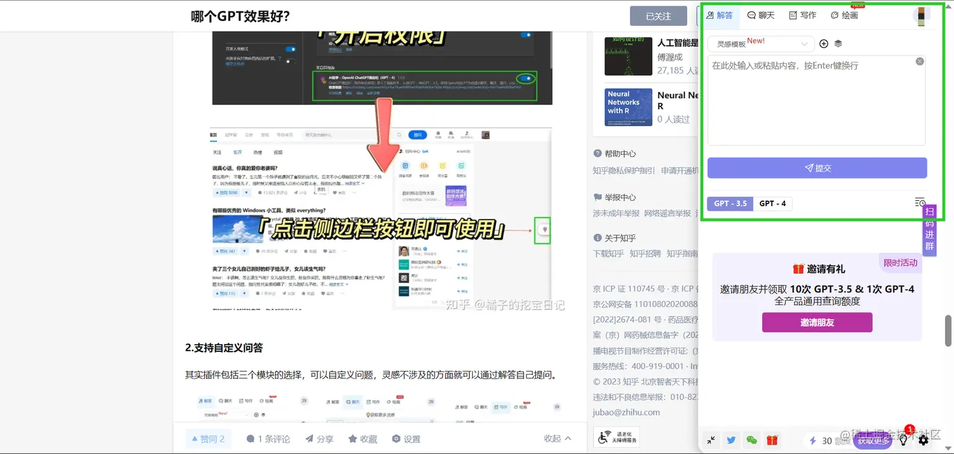This screenshot has width=954, height=454.
Task: Click the 帮助中心 question mark heading
Action: pos(615,153)
